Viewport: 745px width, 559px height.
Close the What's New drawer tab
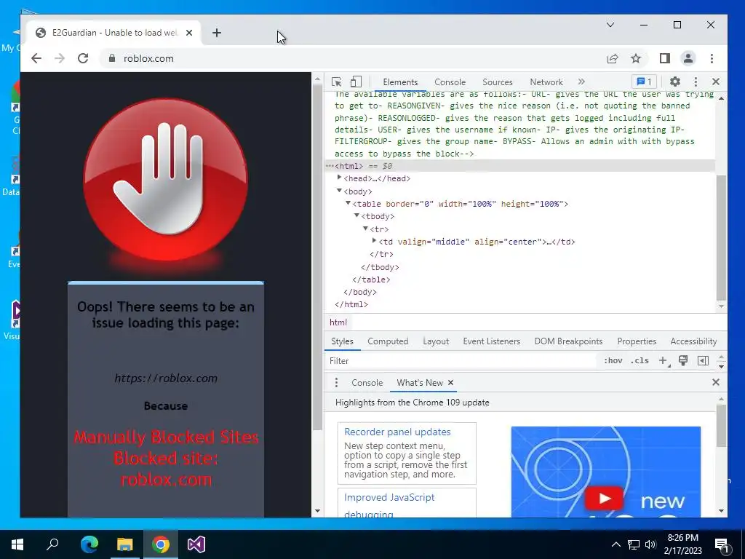tap(451, 383)
